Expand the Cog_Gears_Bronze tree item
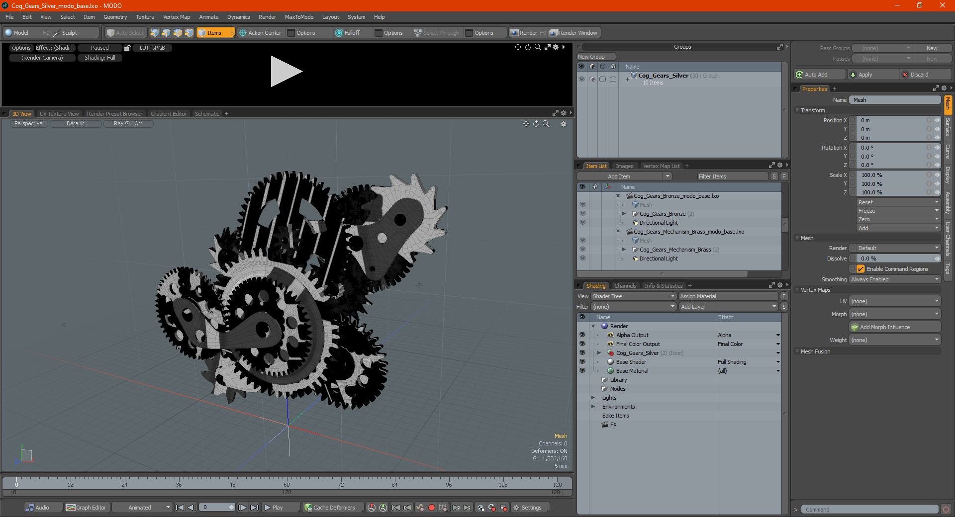The image size is (955, 517). tap(624, 214)
